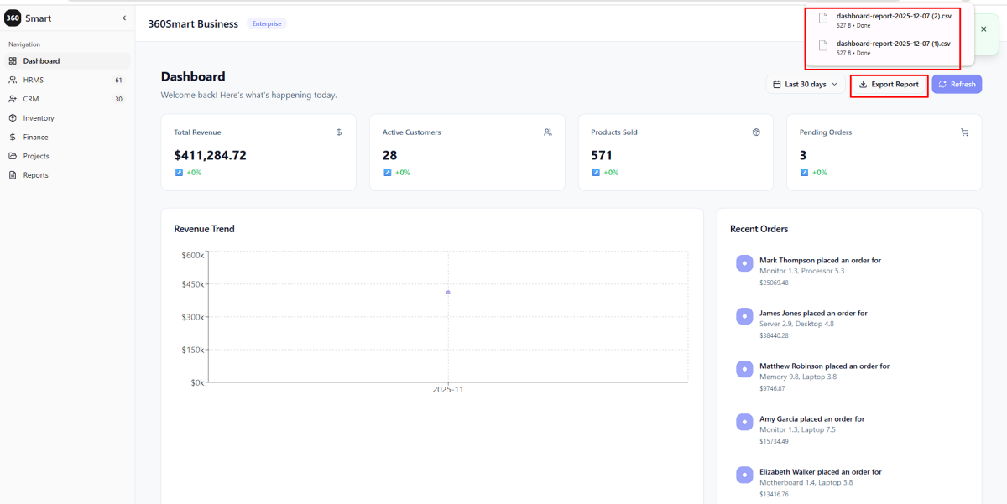1007x504 pixels.
Task: Click the Reports document icon in the sidebar
Action: click(13, 175)
